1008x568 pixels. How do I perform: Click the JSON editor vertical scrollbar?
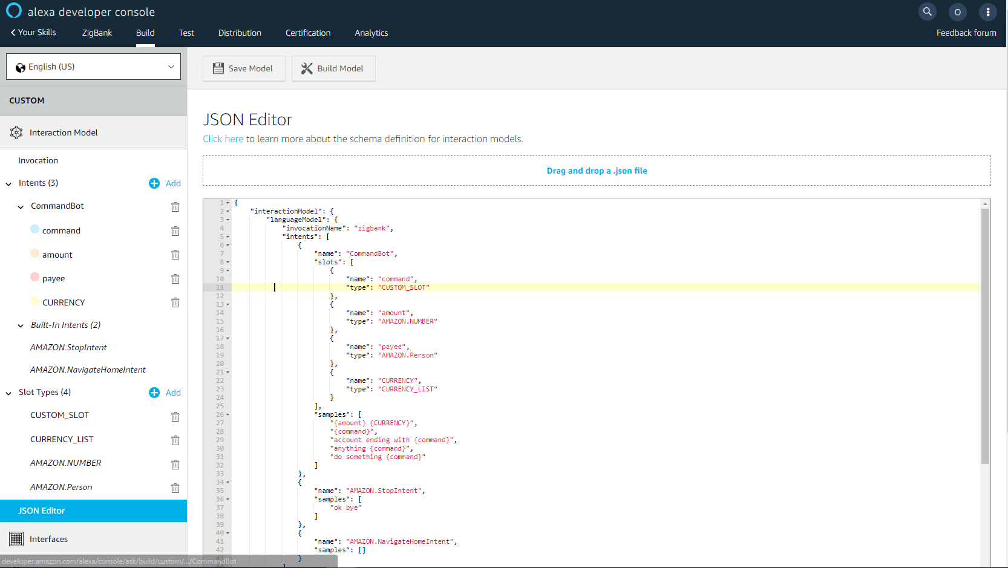click(x=985, y=336)
